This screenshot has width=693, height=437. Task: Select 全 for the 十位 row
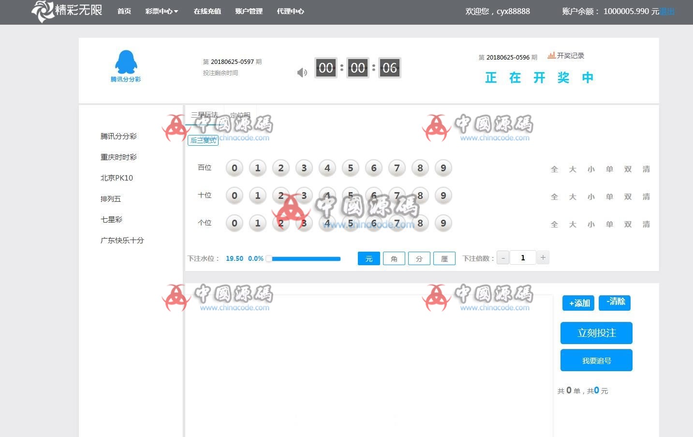(x=554, y=197)
